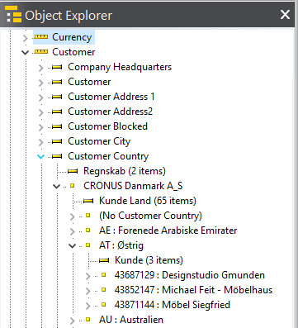298x328 pixels.
Task: Click the Customer City hierarchy icon
Action: click(57, 141)
